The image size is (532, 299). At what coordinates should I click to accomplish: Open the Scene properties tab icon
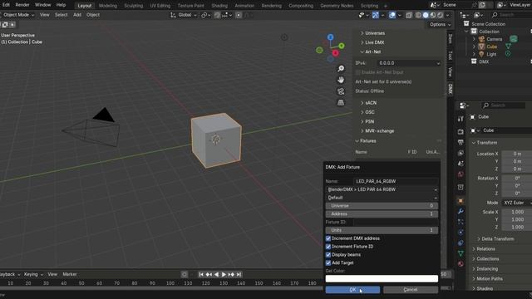pos(461,164)
